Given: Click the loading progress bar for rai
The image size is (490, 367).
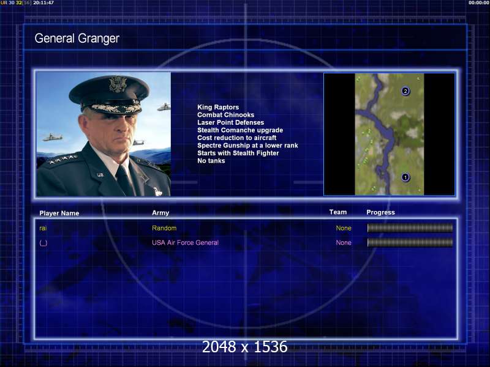Looking at the screenshot, I should (410, 228).
